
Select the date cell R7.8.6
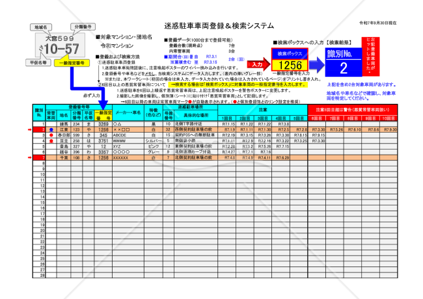point(371,130)
